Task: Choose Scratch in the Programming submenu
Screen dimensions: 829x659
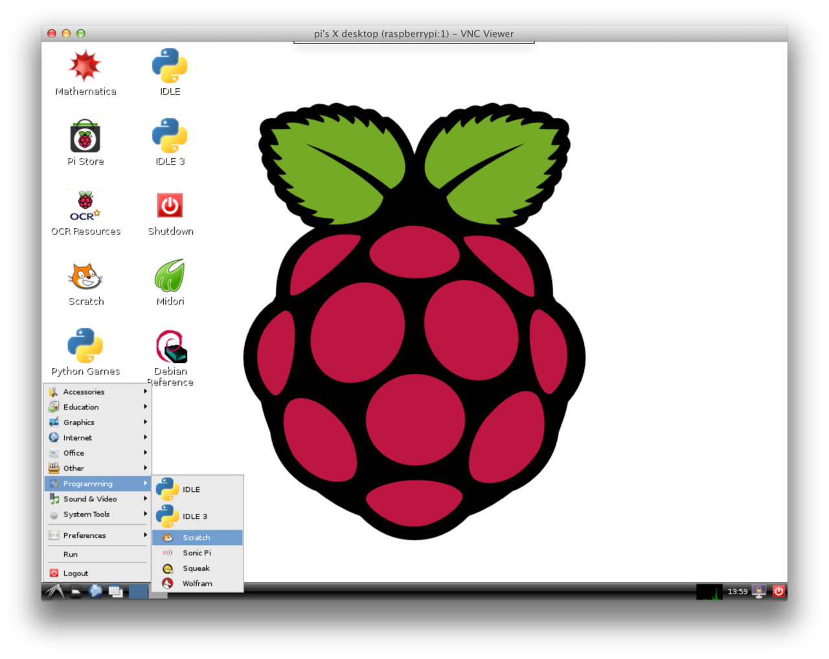Action: pos(198,537)
